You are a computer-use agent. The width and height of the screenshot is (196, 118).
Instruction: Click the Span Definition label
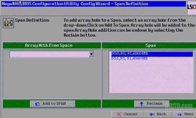[x=32, y=20]
